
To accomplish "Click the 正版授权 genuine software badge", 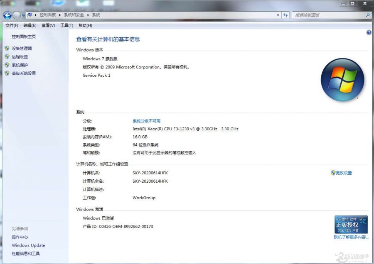I will pos(351,225).
